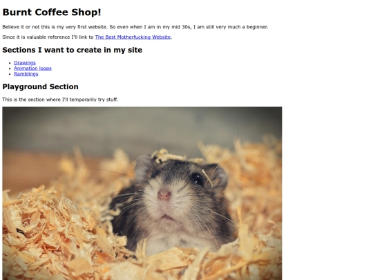The height and width of the screenshot is (280, 373).
Task: Visit the Ramblings link
Action: click(26, 74)
